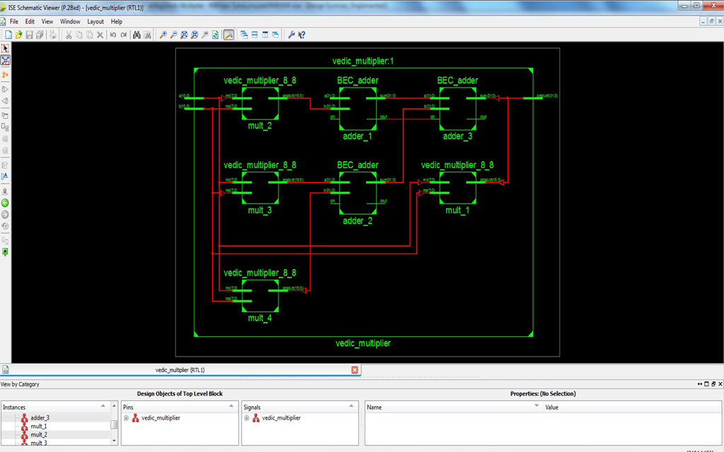Click the Delete X toolbar icon
The width and height of the screenshot is (724, 452).
tap(100, 35)
